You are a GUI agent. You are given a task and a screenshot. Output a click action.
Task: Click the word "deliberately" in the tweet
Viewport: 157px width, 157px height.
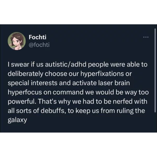26,74
